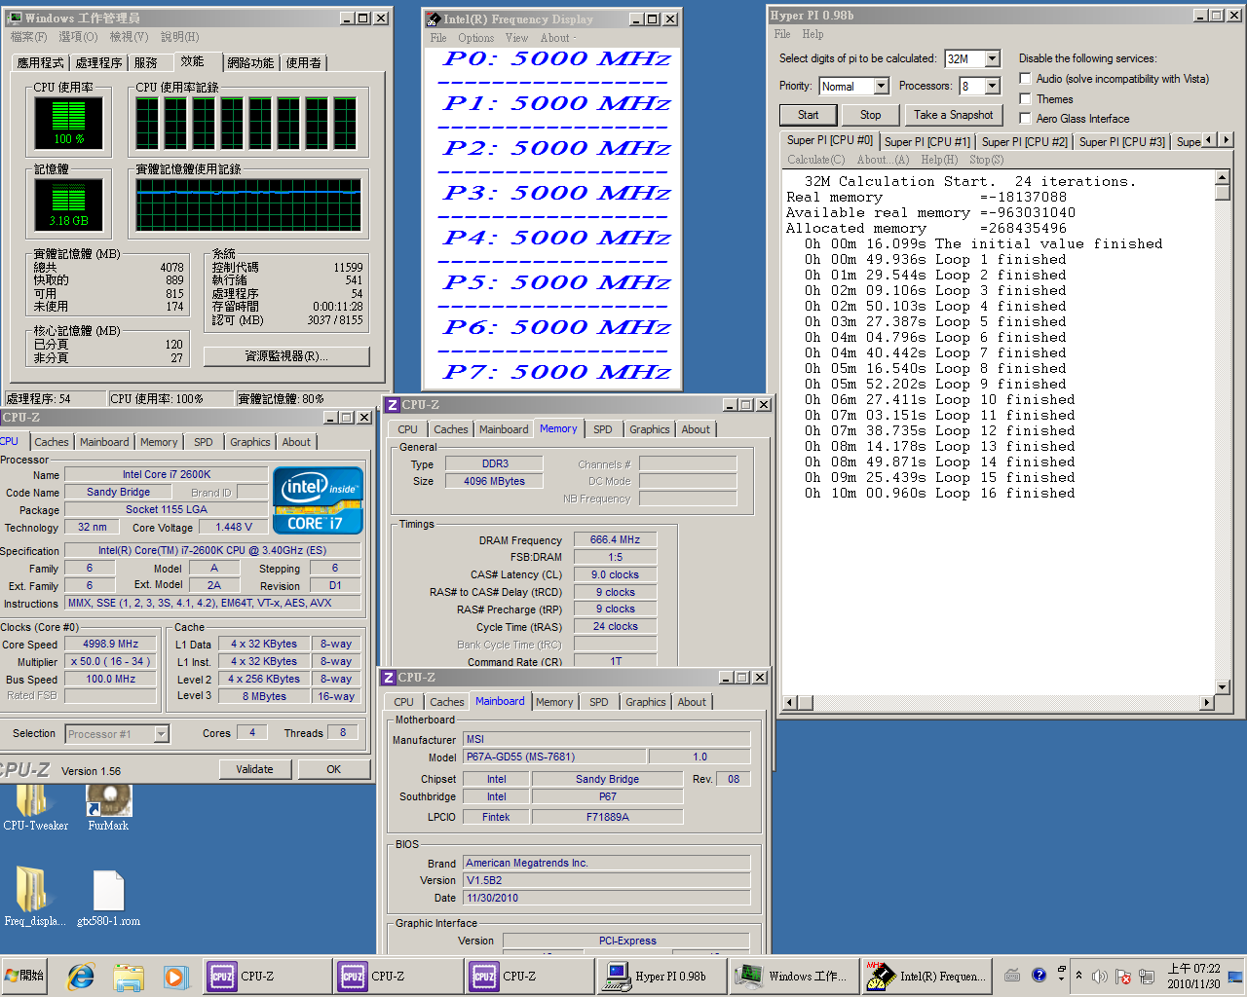Open Caches tab in CPU-Z CPU window

pyautogui.click(x=52, y=442)
